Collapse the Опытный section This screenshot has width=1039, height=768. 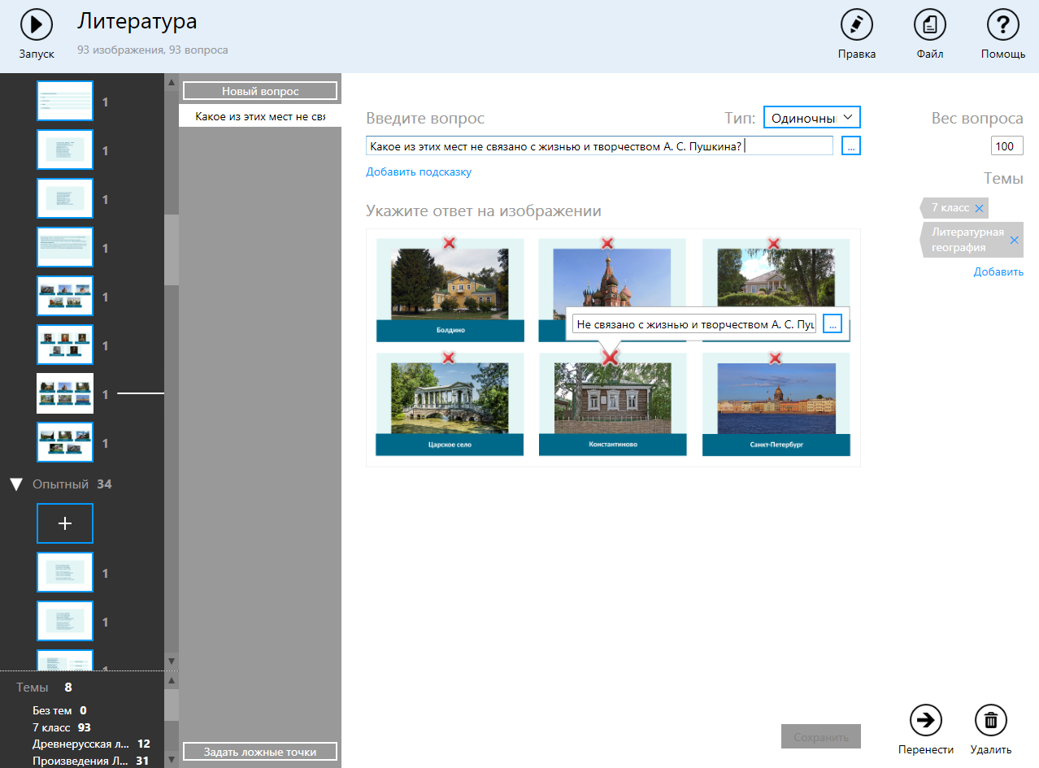click(x=15, y=484)
